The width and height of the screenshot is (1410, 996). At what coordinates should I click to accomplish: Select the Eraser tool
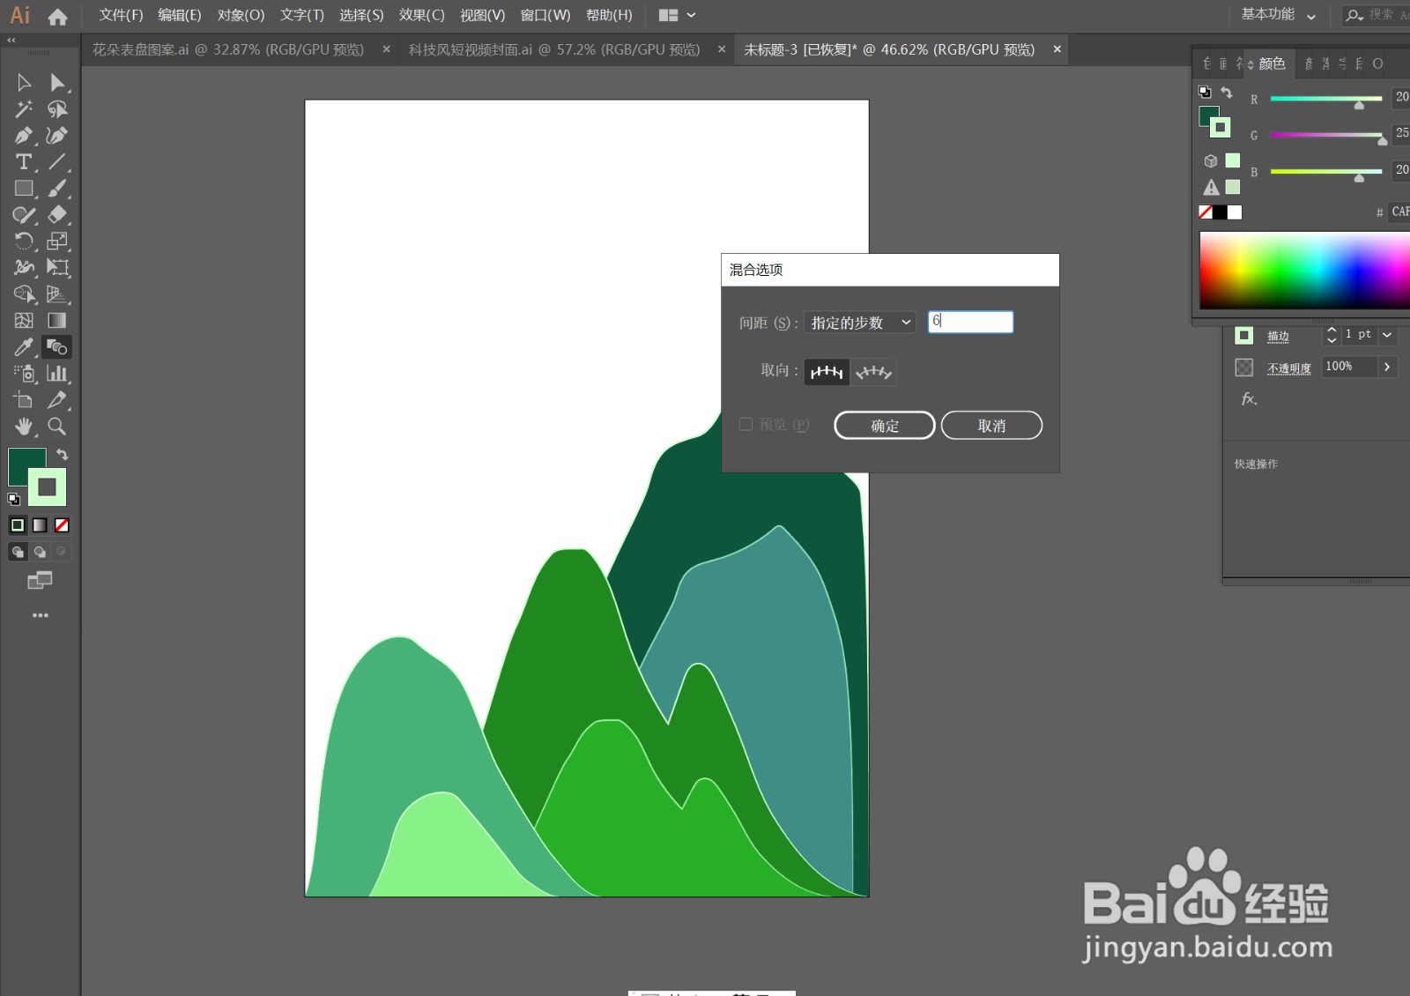(57, 215)
